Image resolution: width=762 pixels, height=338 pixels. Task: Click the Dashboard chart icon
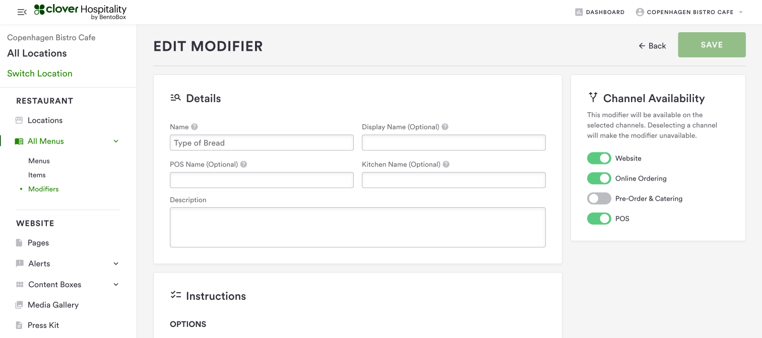click(x=579, y=12)
